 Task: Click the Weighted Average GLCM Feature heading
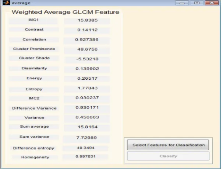click(x=66, y=12)
